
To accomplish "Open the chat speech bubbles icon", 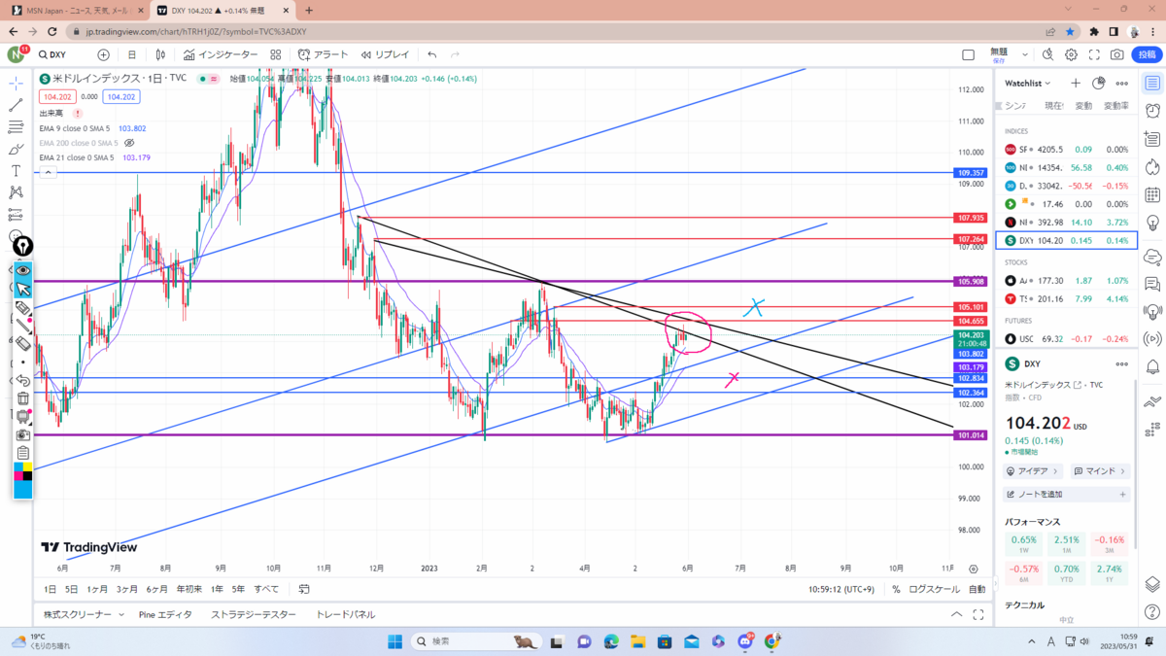I will 1152,284.
